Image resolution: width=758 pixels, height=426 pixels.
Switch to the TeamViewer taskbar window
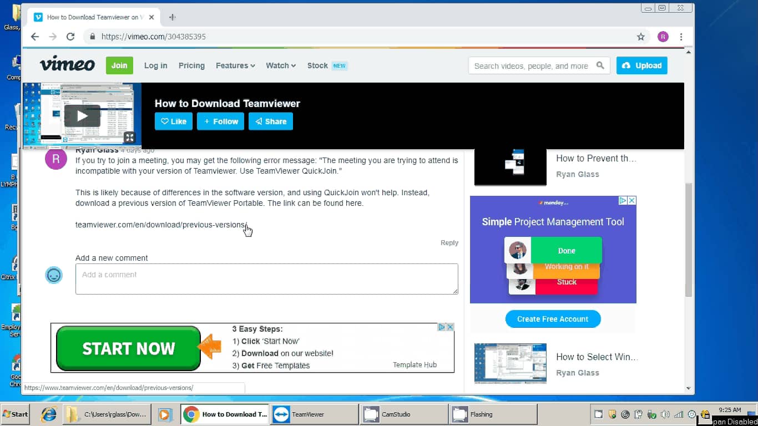tap(315, 414)
